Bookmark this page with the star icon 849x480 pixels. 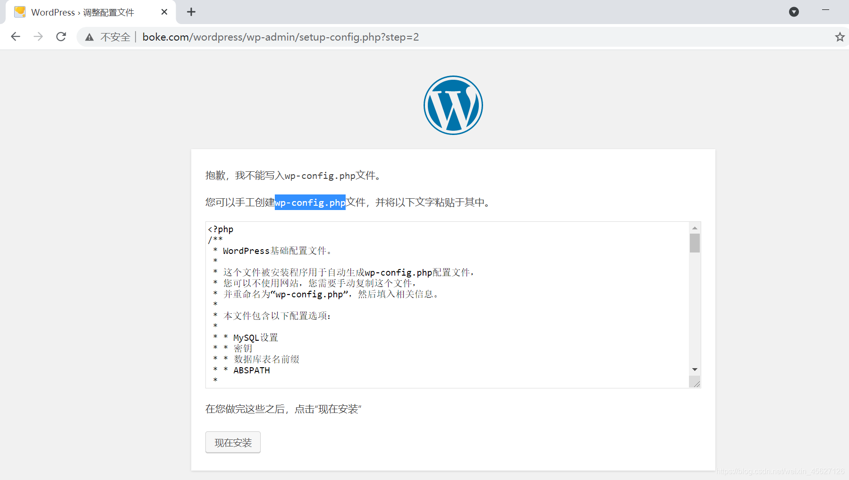click(840, 37)
